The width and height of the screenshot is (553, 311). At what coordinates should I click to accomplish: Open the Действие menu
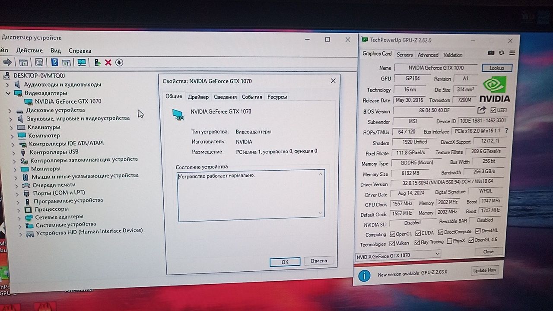click(29, 51)
